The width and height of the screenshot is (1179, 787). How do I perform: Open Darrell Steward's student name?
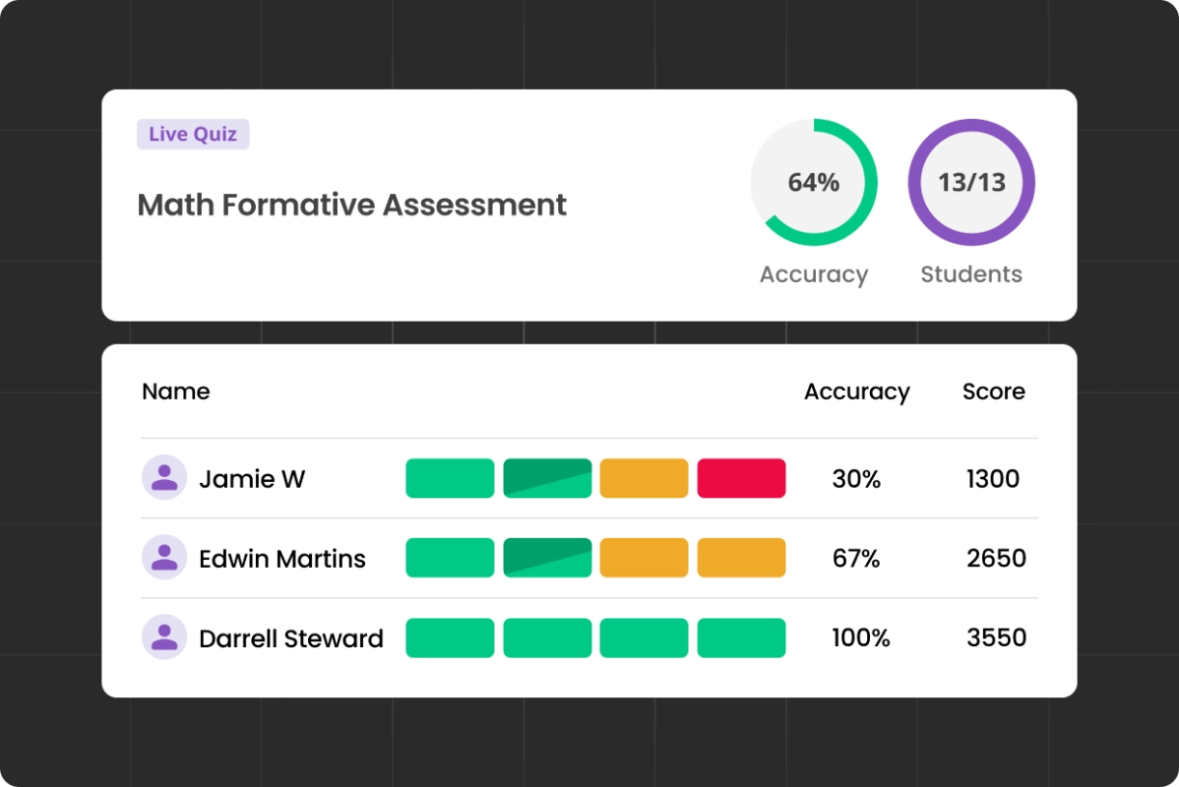[x=291, y=638]
